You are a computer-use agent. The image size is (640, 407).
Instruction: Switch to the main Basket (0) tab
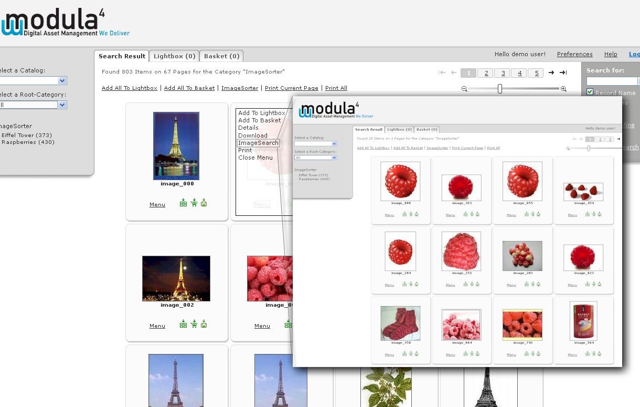[221, 56]
